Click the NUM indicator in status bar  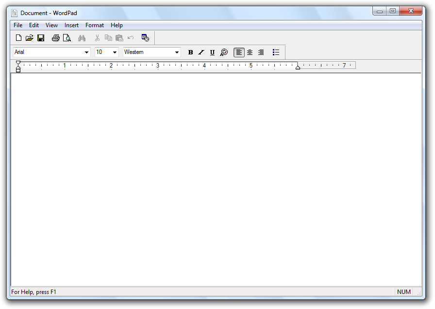click(x=403, y=292)
